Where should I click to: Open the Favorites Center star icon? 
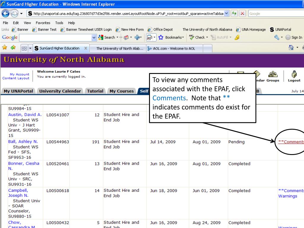pos(5,47)
